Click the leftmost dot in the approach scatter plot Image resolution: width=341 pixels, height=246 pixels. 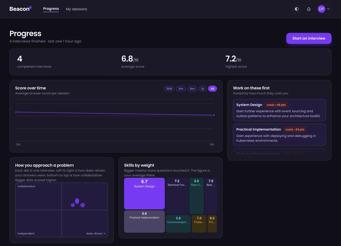[73, 205]
